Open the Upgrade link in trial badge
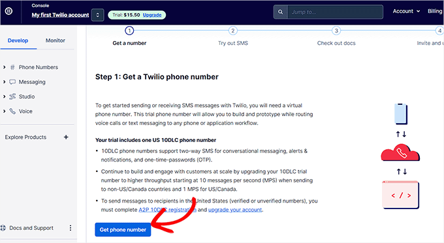444x243 pixels. (x=152, y=15)
